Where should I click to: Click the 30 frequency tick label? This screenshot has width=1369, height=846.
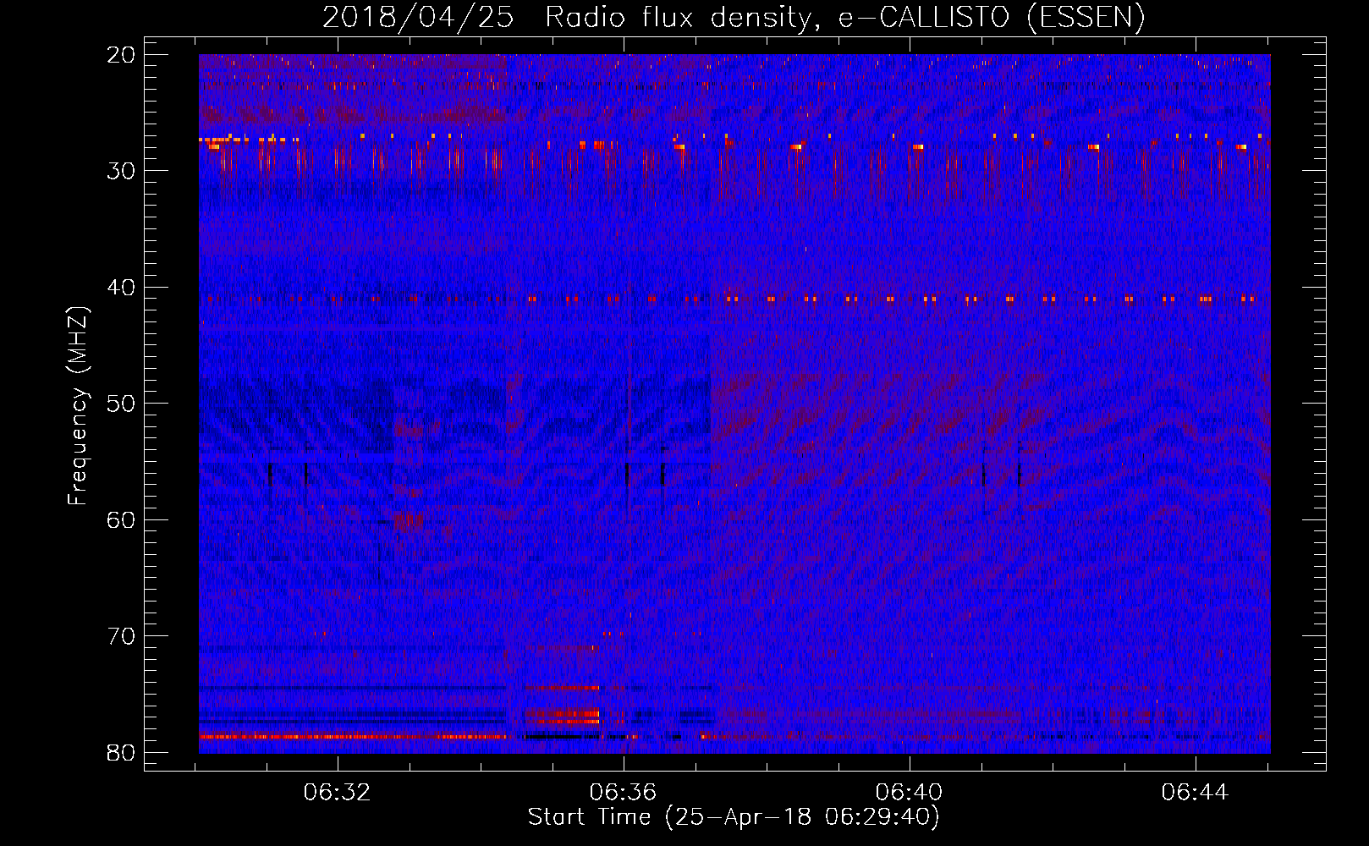[122, 171]
